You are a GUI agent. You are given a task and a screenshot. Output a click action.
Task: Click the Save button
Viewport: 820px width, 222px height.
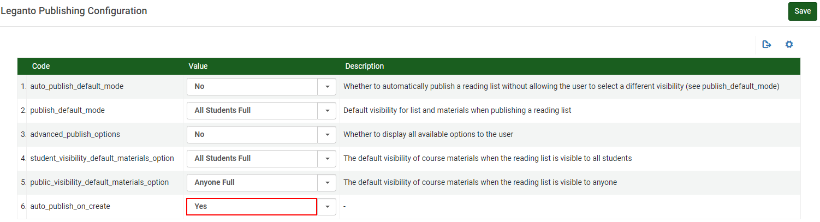[802, 11]
